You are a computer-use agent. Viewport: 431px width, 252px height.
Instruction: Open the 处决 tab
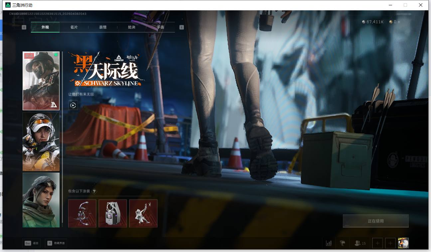coord(132,27)
